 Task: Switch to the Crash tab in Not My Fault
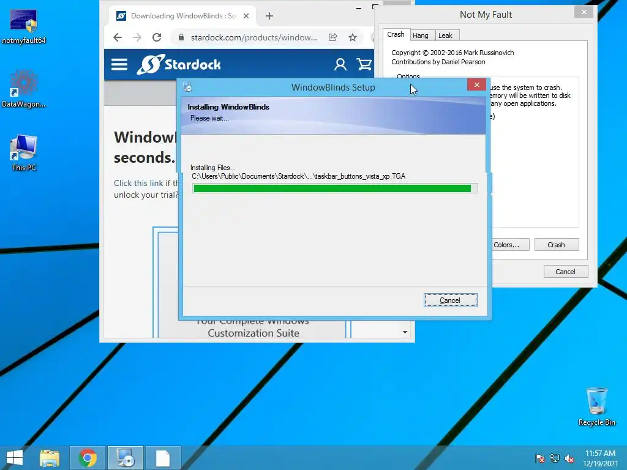coord(396,35)
